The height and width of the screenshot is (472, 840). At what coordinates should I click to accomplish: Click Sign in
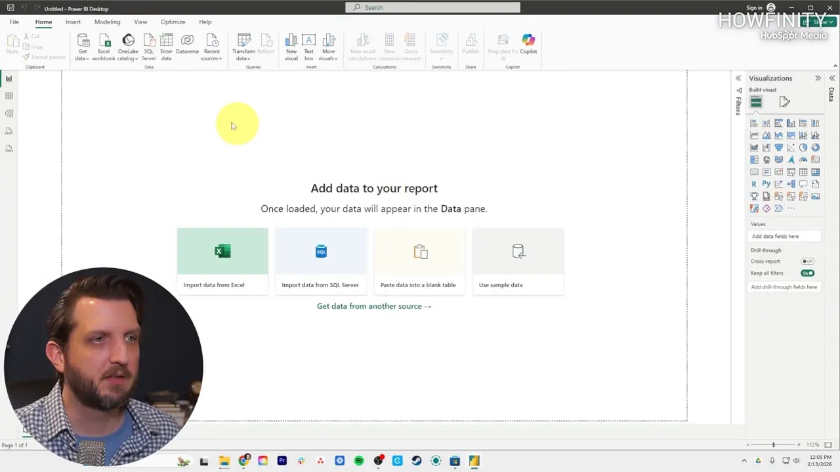[755, 8]
